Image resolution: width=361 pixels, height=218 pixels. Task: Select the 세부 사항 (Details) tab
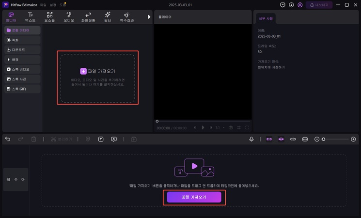pyautogui.click(x=266, y=18)
